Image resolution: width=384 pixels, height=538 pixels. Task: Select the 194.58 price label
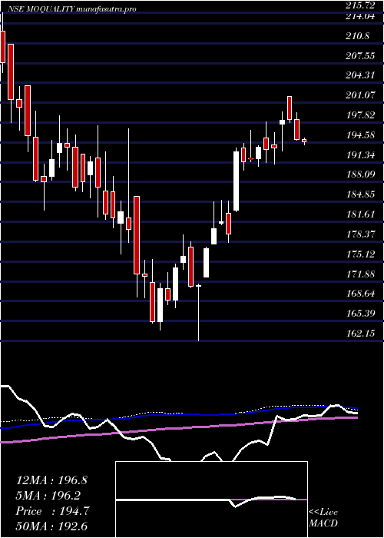(359, 134)
